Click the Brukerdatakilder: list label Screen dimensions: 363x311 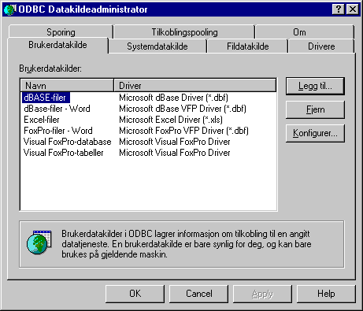point(50,68)
